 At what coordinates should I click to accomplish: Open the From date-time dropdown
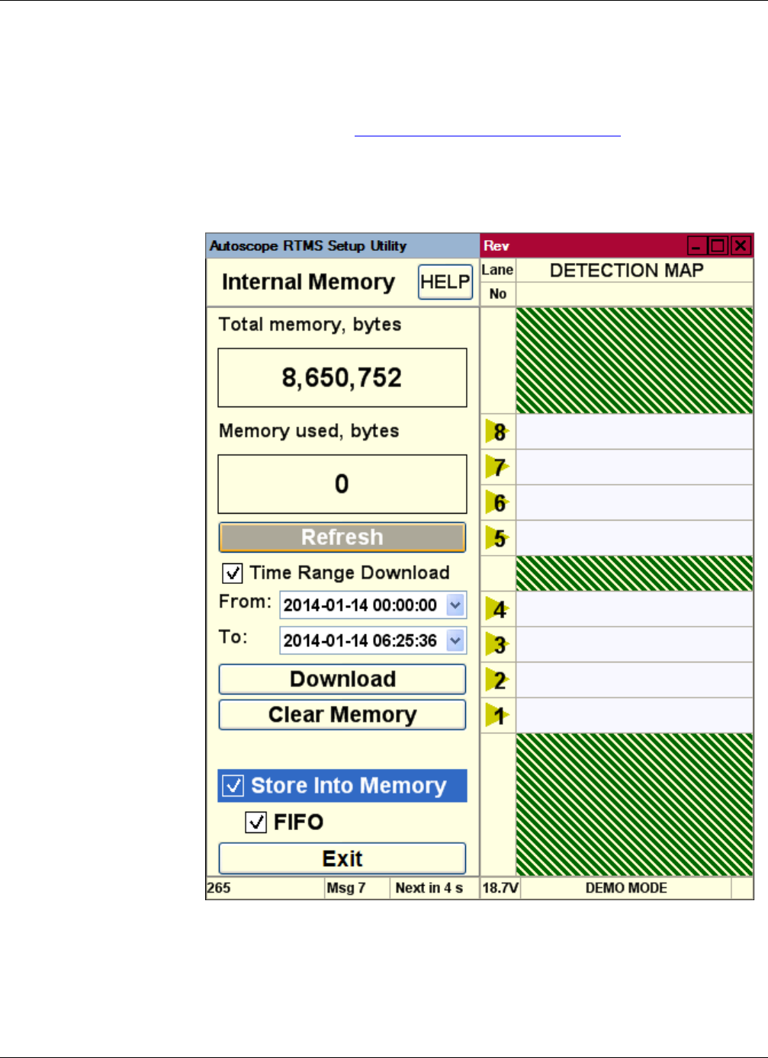(455, 605)
